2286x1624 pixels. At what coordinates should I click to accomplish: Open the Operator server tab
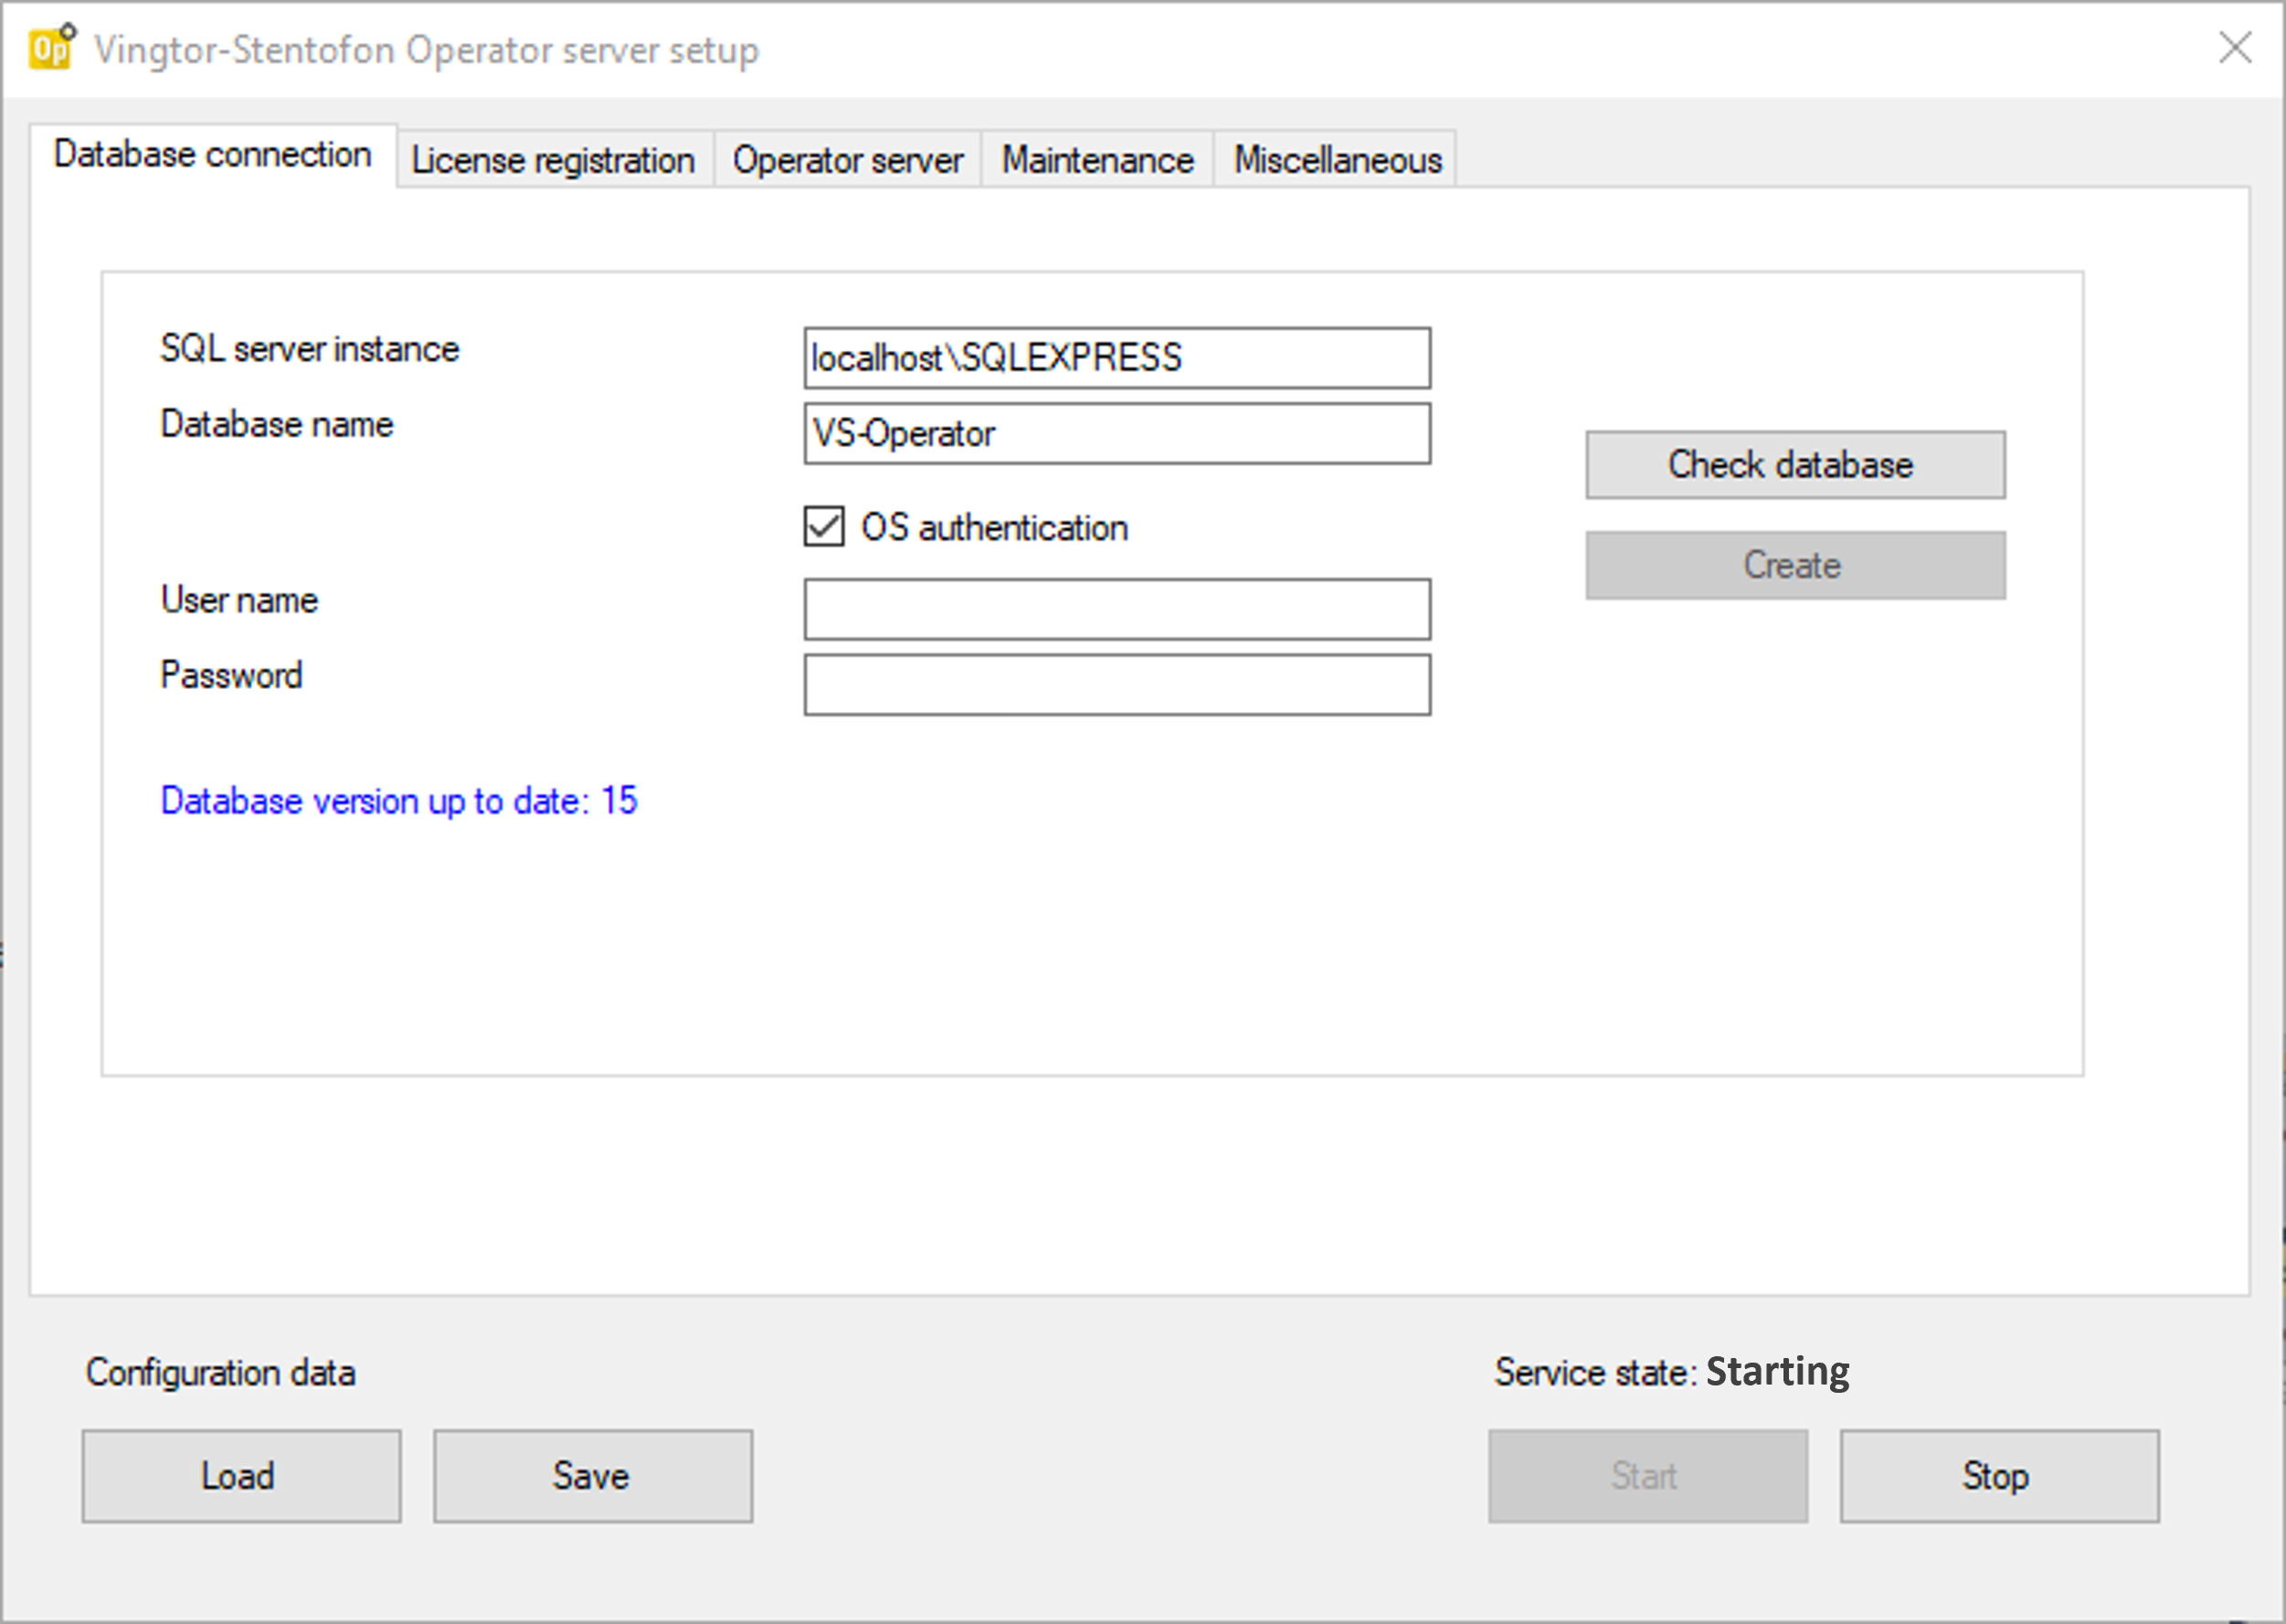tap(847, 160)
